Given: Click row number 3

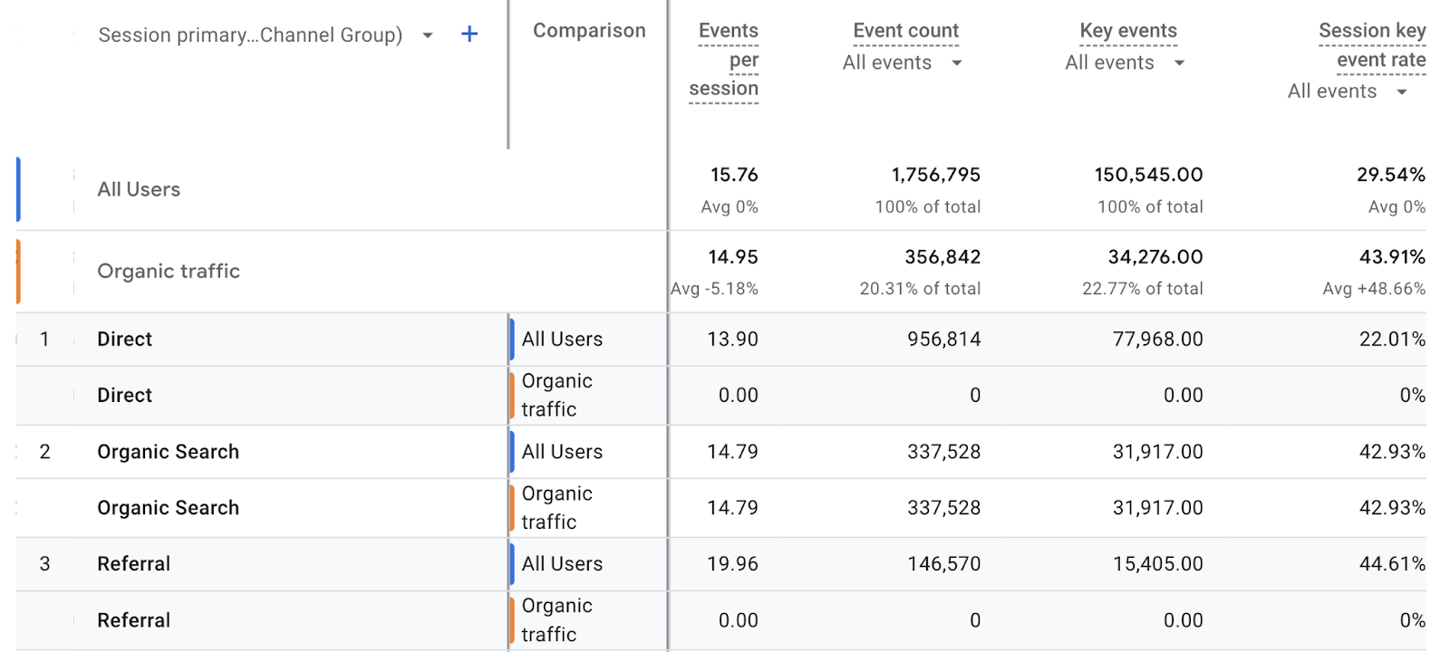Looking at the screenshot, I should [44, 563].
